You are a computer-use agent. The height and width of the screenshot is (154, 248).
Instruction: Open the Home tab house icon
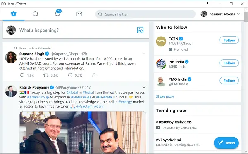[14, 14]
